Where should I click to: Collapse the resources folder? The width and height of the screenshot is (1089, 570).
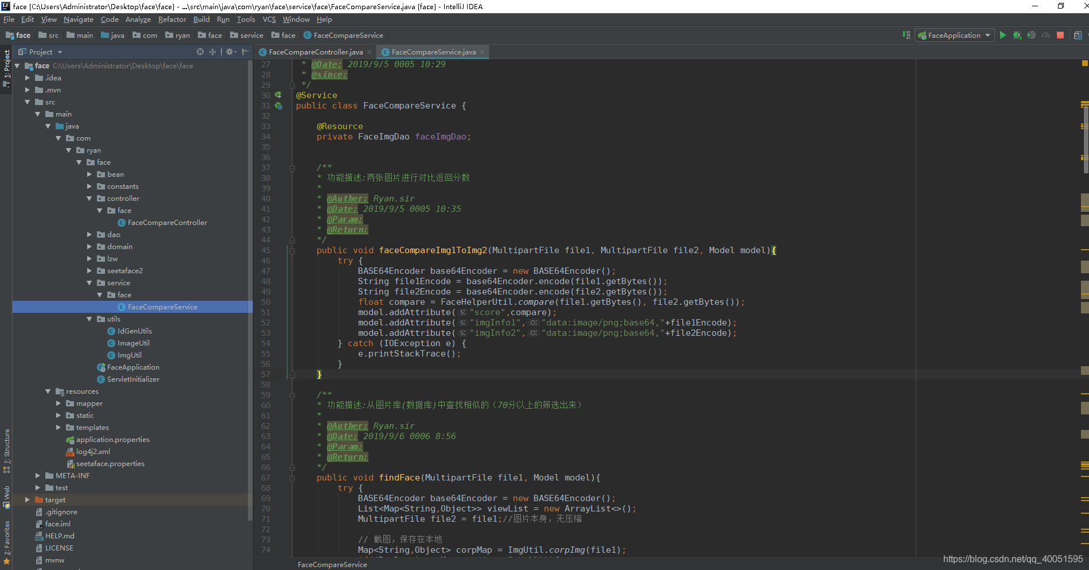pos(48,391)
